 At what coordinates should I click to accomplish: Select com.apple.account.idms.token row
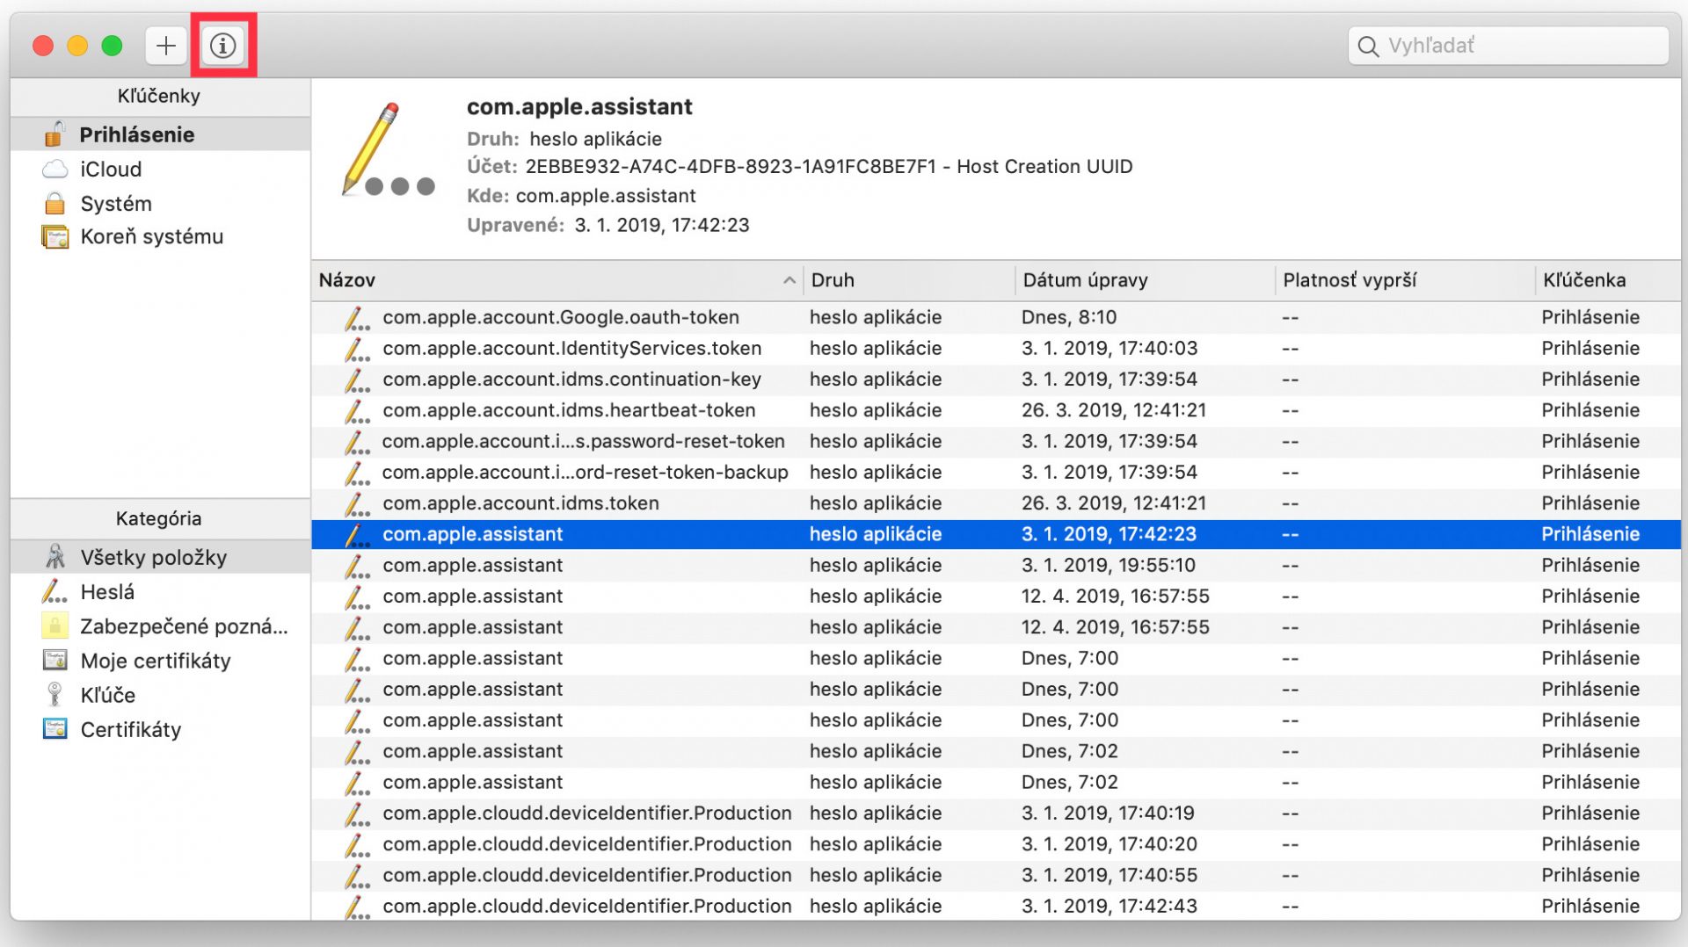tap(996, 503)
